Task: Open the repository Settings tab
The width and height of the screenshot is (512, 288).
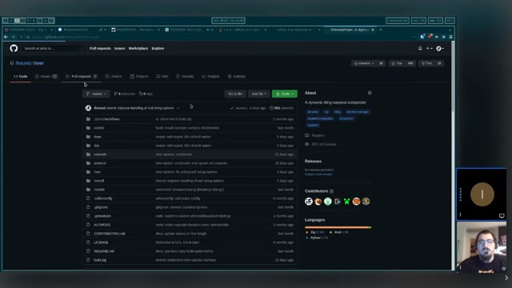Action: [237, 77]
